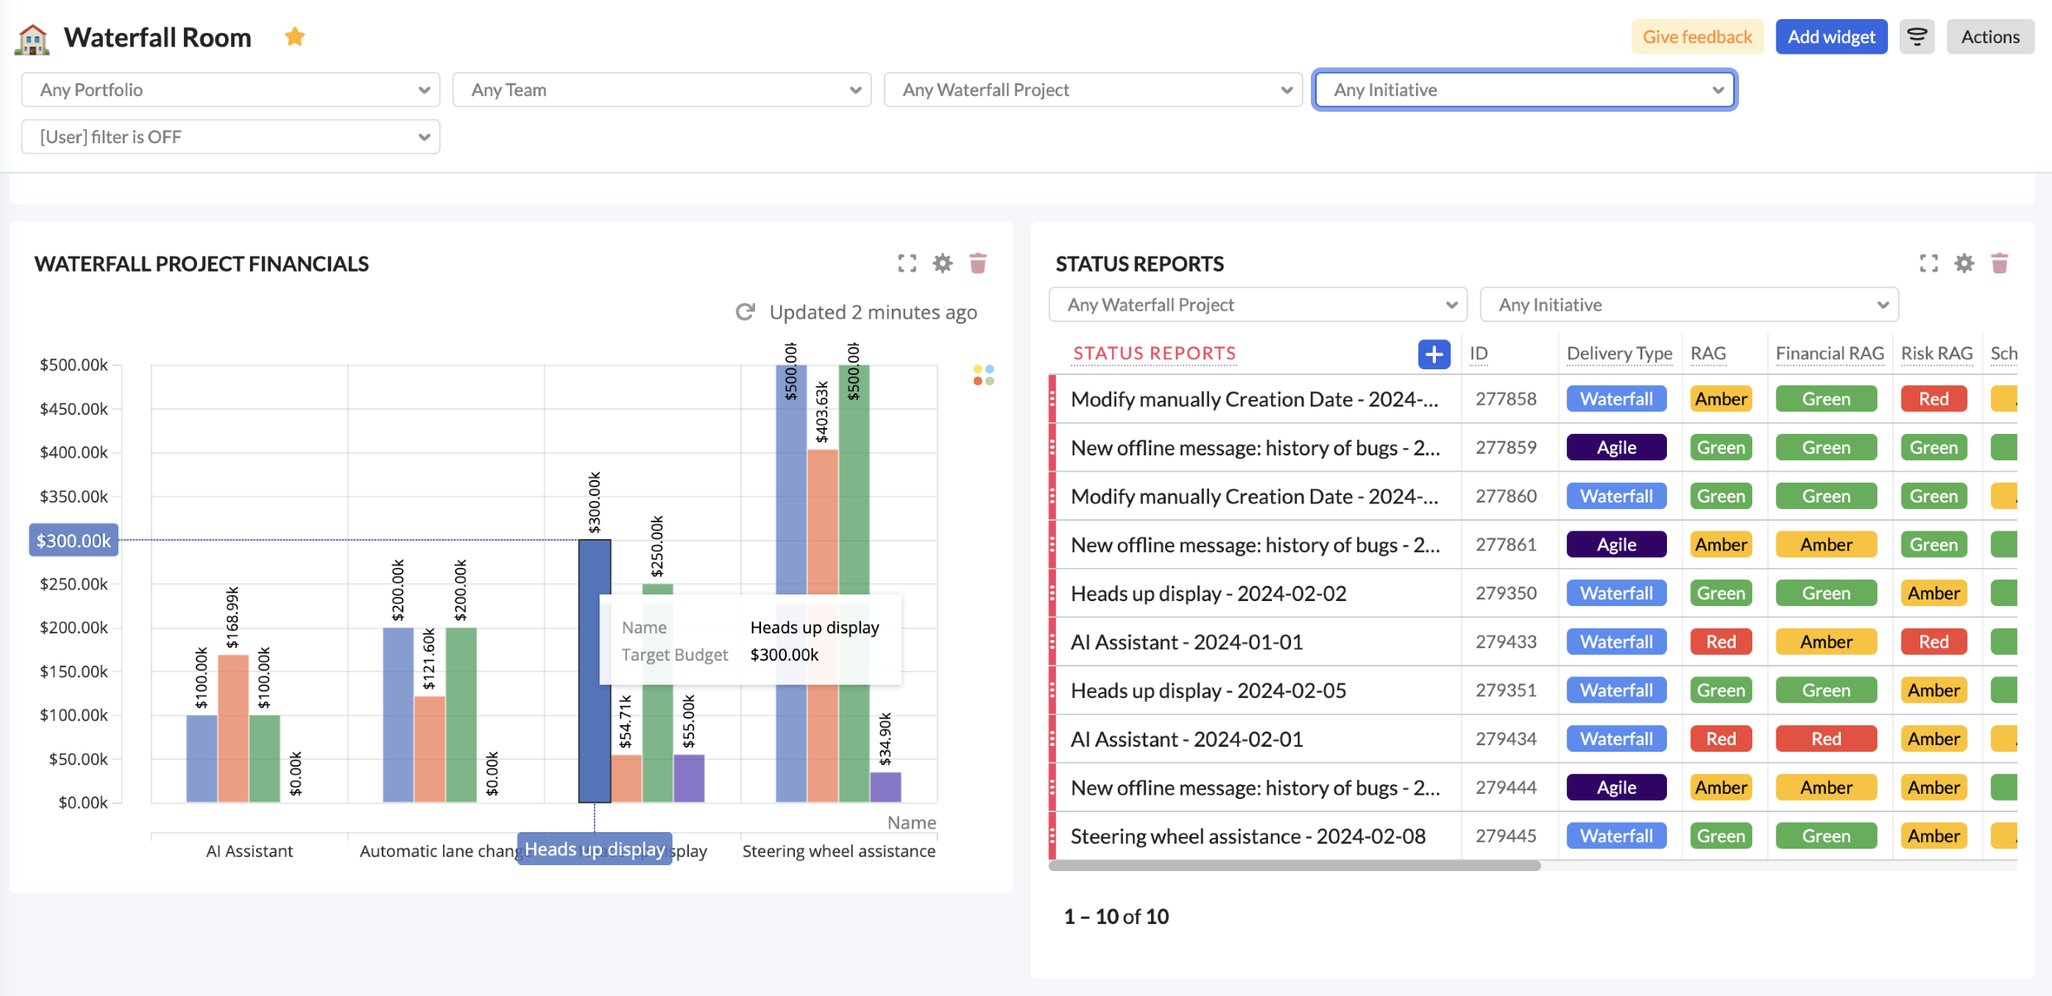The width and height of the screenshot is (2052, 996).
Task: Open the filter icon beside Add widget
Action: point(1917,37)
